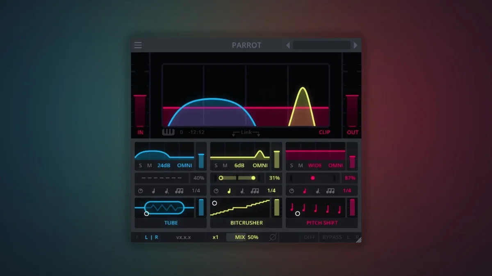Click the MIX 50% slider
492x276 pixels.
(x=246, y=237)
